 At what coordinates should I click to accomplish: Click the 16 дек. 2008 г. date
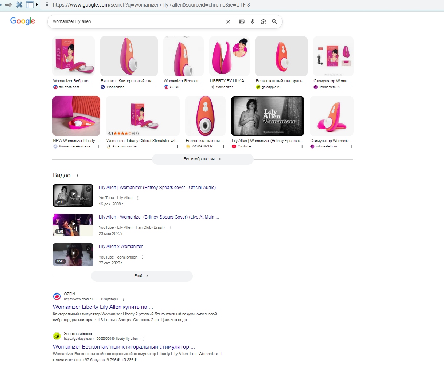(111, 204)
